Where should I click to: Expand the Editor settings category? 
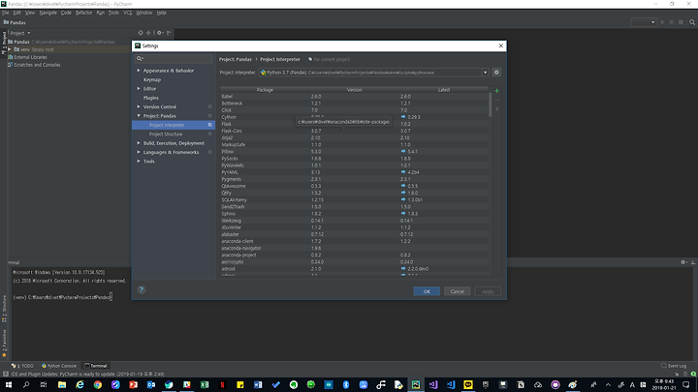pyautogui.click(x=139, y=88)
